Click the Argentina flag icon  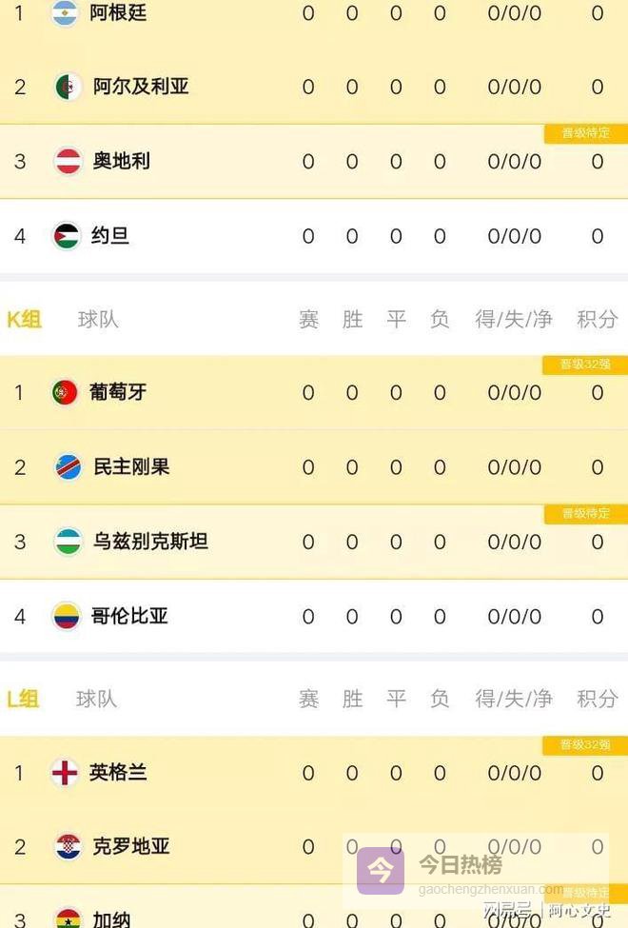tap(65, 13)
